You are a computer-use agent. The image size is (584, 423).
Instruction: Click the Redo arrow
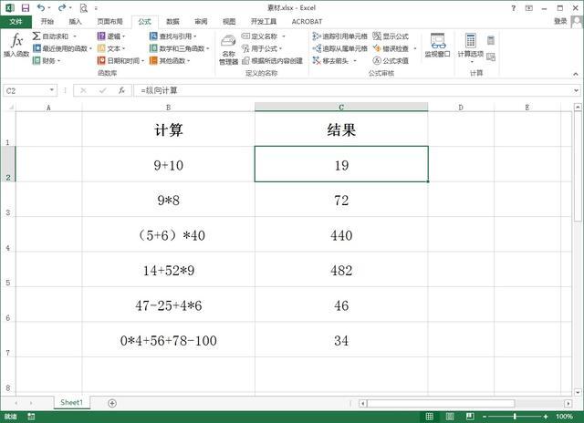62,8
